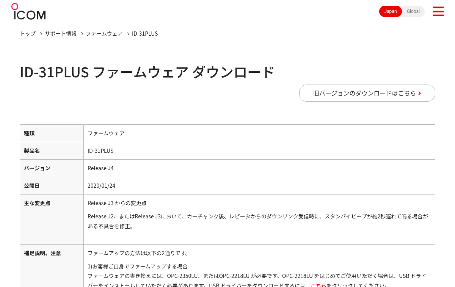Follow the red こちら USB driver link
This screenshot has width=455, height=287.
318,285
